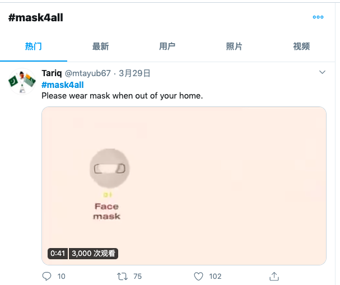Image resolution: width=340 pixels, height=285 pixels.
Task: Play the 0:41 video thumbnail
Action: 184,186
